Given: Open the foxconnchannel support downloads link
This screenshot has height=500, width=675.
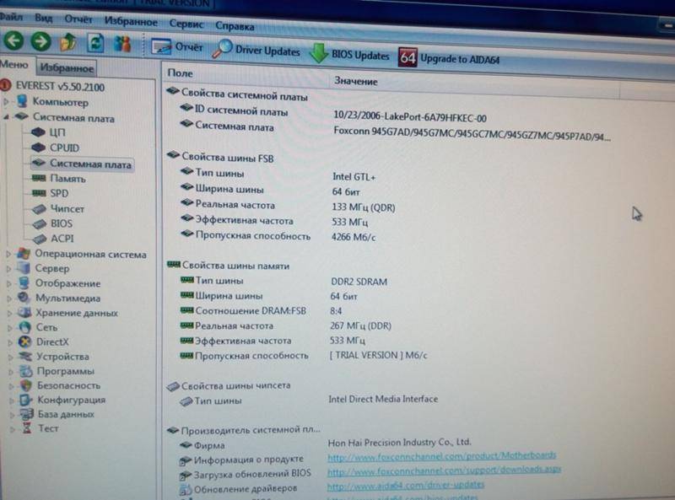Looking at the screenshot, I should (445, 470).
